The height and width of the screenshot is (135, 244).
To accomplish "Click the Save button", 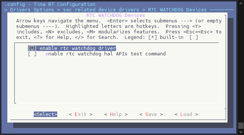I will pos(151,114).
